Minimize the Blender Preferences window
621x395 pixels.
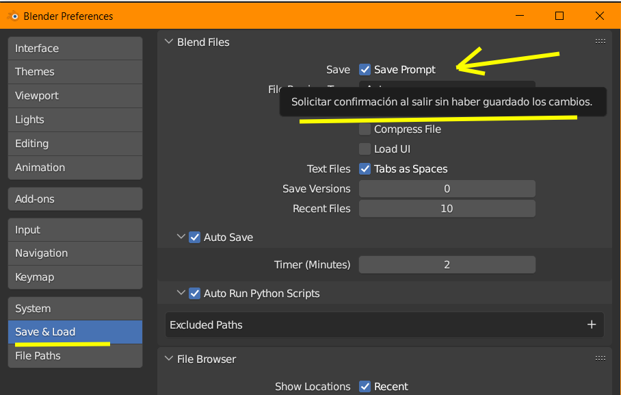[520, 16]
